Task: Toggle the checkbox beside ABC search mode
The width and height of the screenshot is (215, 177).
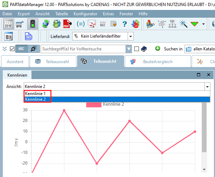Action: 12,49
